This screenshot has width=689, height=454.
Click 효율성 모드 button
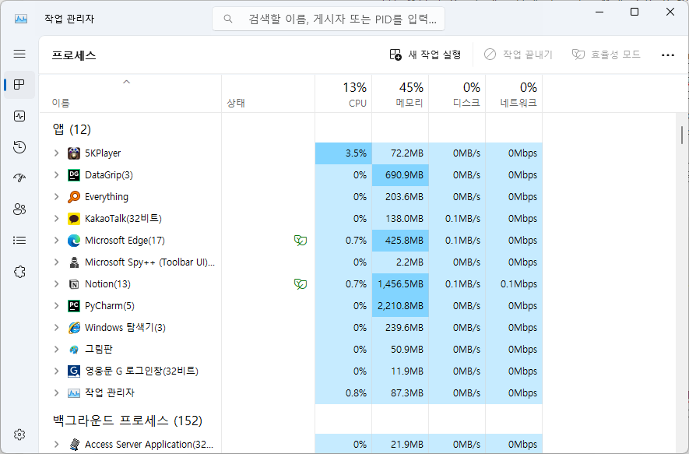[x=606, y=55]
